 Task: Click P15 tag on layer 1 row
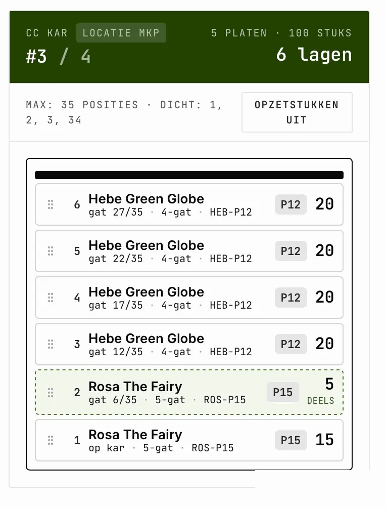tap(291, 440)
